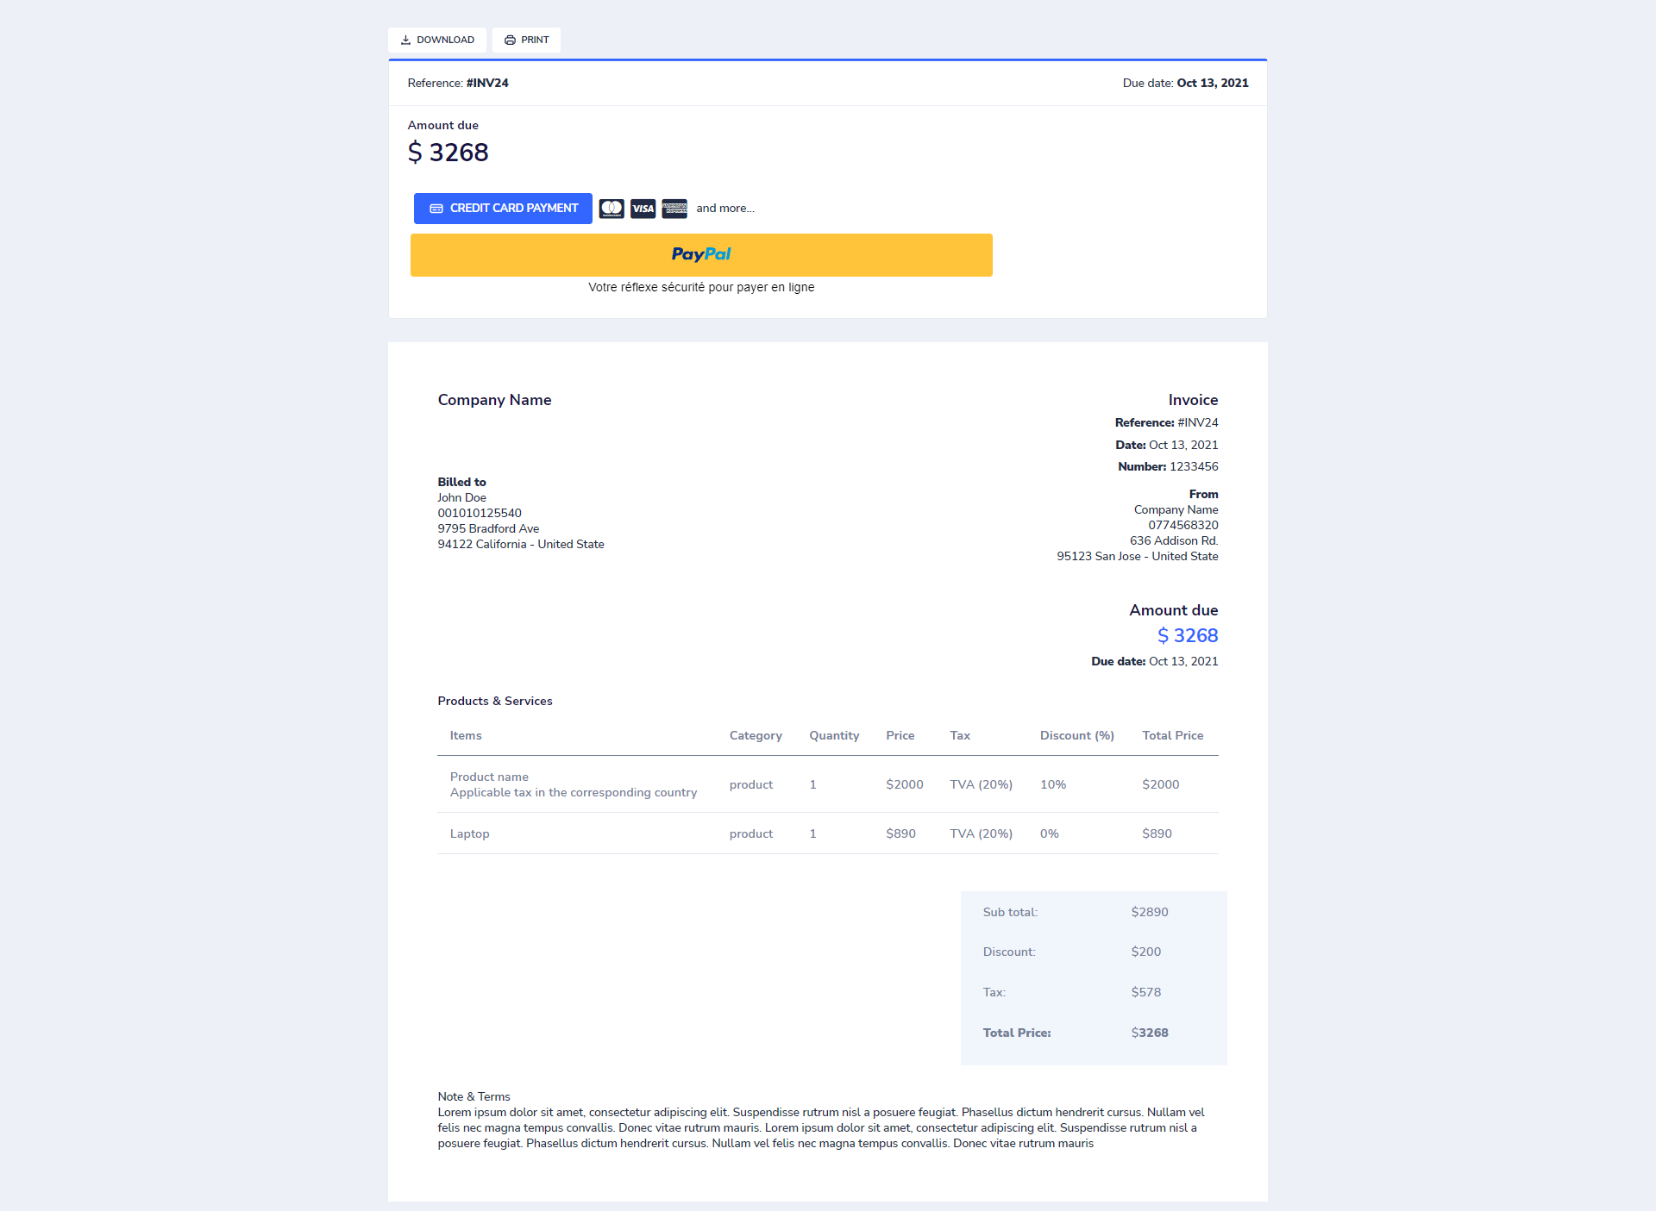1656x1211 pixels.
Task: Select the American Express payment icon
Action: (674, 208)
